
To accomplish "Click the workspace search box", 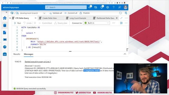I will click(66, 7).
